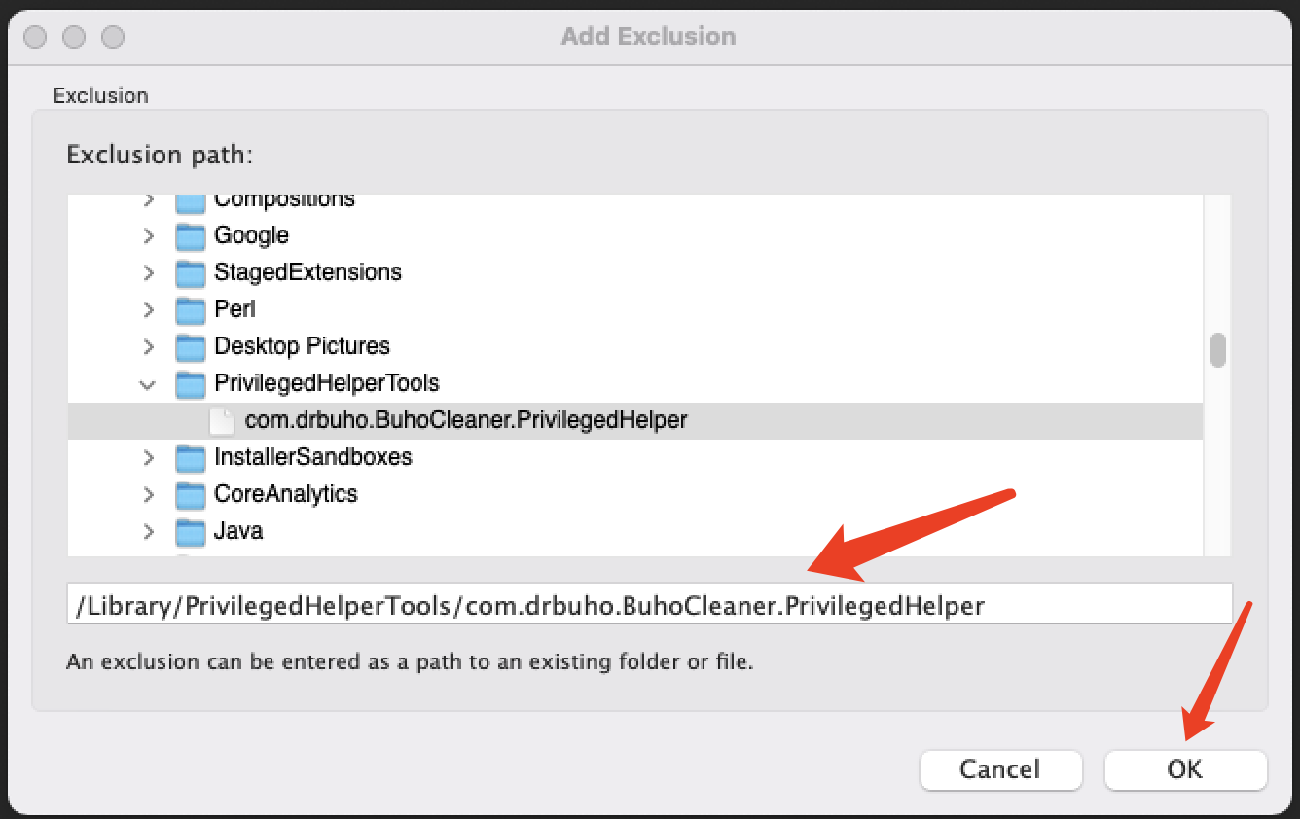Click the Perl folder icon
Screen dimensions: 1300x819
pyautogui.click(x=190, y=310)
